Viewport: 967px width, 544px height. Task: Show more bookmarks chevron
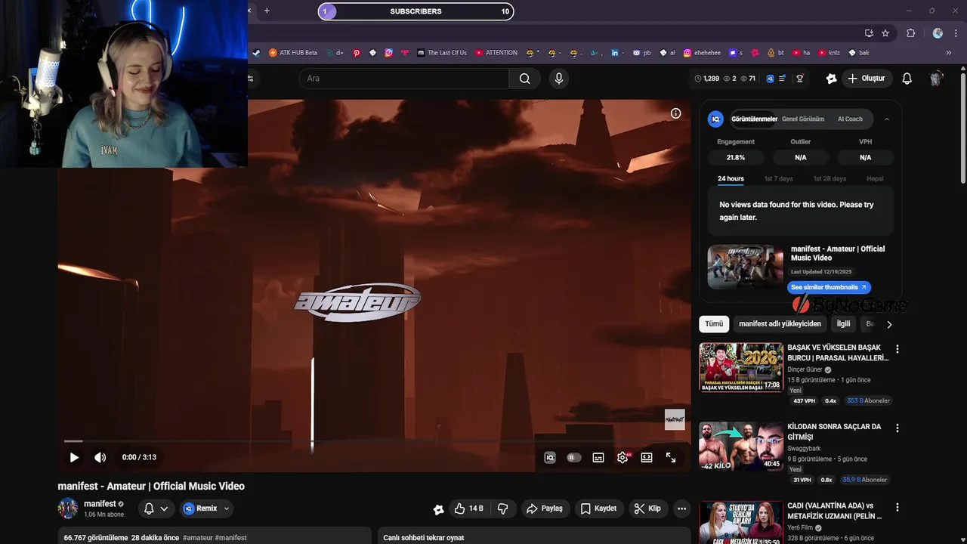(x=949, y=53)
